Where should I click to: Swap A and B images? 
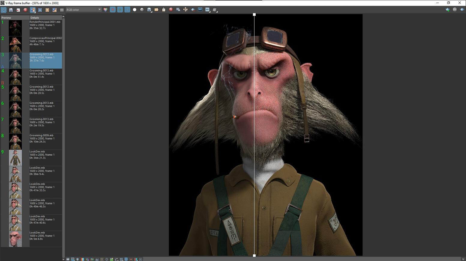pyautogui.click(x=54, y=10)
